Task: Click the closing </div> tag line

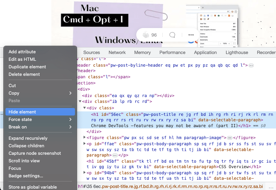Action: pyautogui.click(x=94, y=132)
